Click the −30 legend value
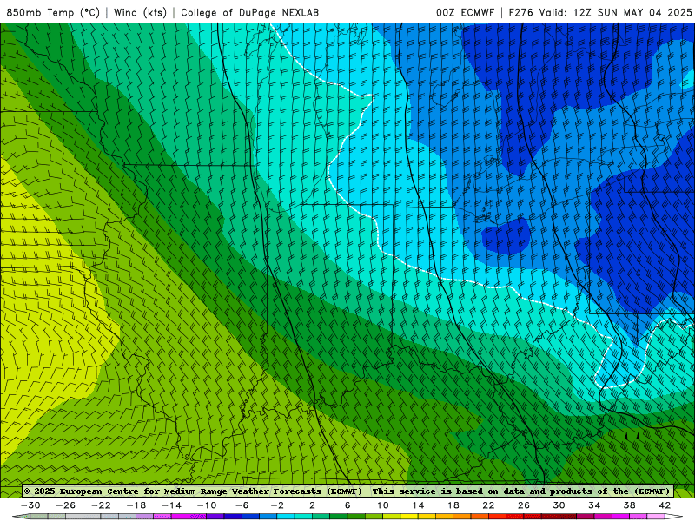The height and width of the screenshot is (521, 695). tap(30, 505)
